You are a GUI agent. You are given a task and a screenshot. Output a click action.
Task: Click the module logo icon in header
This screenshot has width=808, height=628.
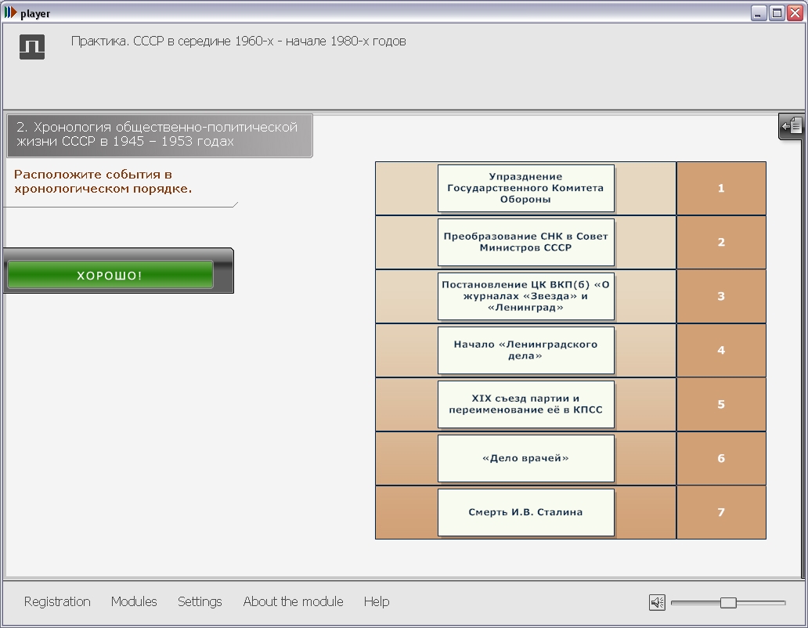tap(32, 47)
